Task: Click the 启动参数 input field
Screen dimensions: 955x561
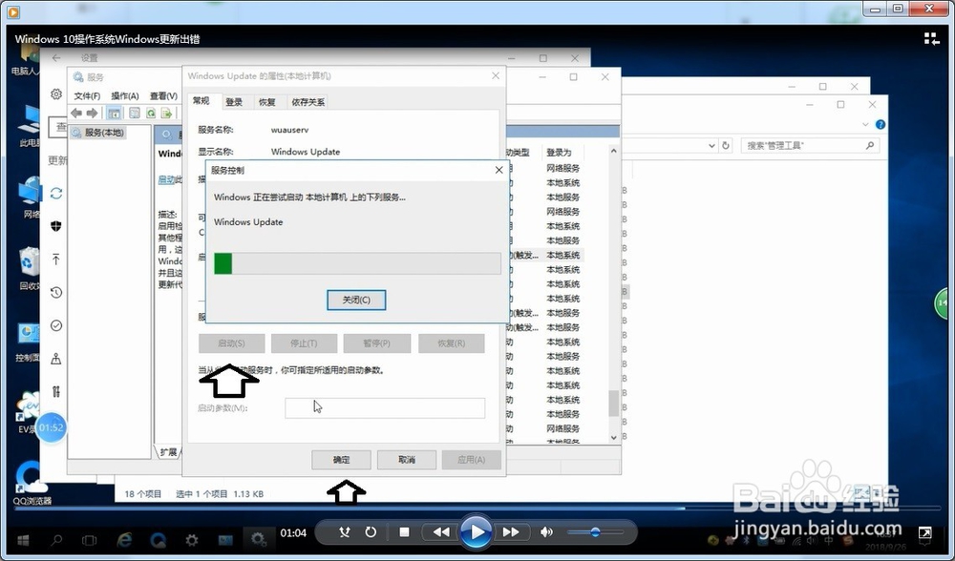Action: pos(385,407)
